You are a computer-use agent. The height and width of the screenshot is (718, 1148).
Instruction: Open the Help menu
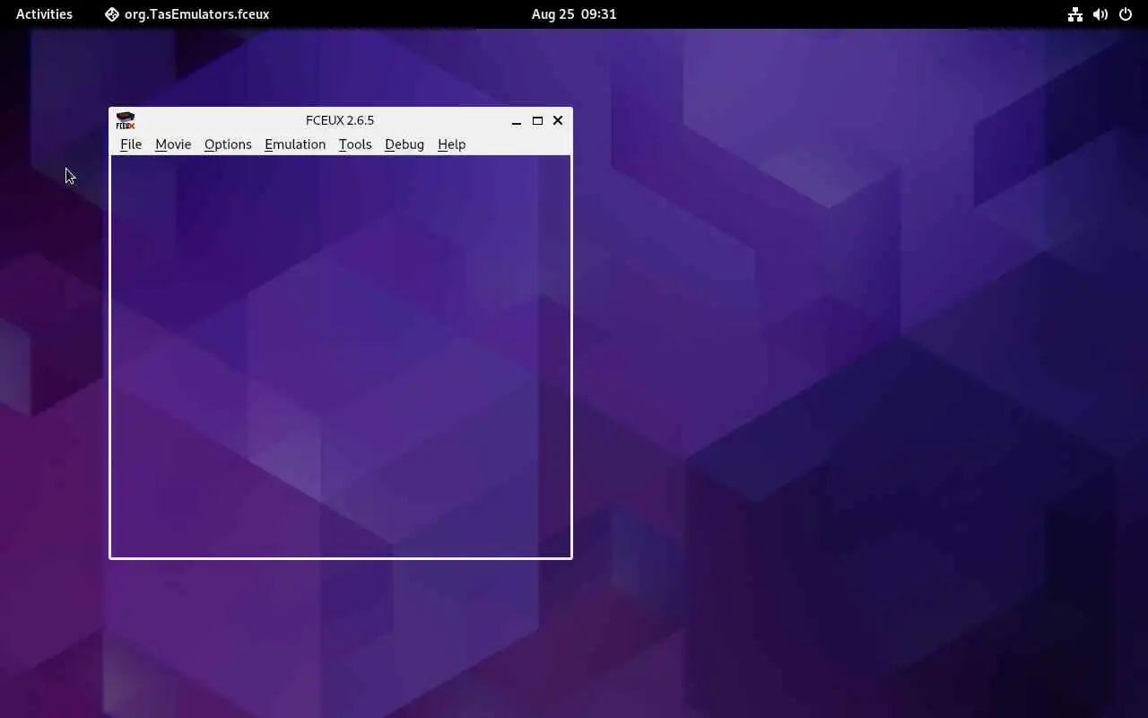(451, 144)
